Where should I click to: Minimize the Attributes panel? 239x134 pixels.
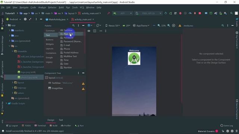click(232, 26)
